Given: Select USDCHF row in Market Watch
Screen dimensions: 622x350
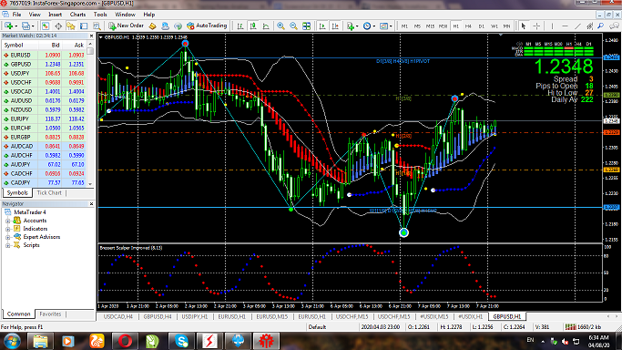Looking at the screenshot, I should coord(44,83).
